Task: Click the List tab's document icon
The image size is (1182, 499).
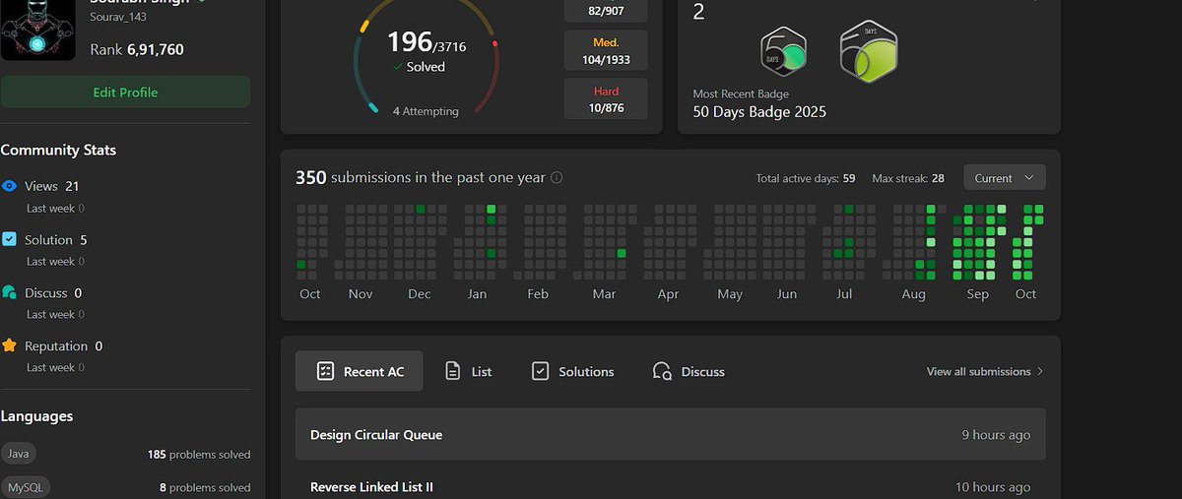Action: click(453, 371)
